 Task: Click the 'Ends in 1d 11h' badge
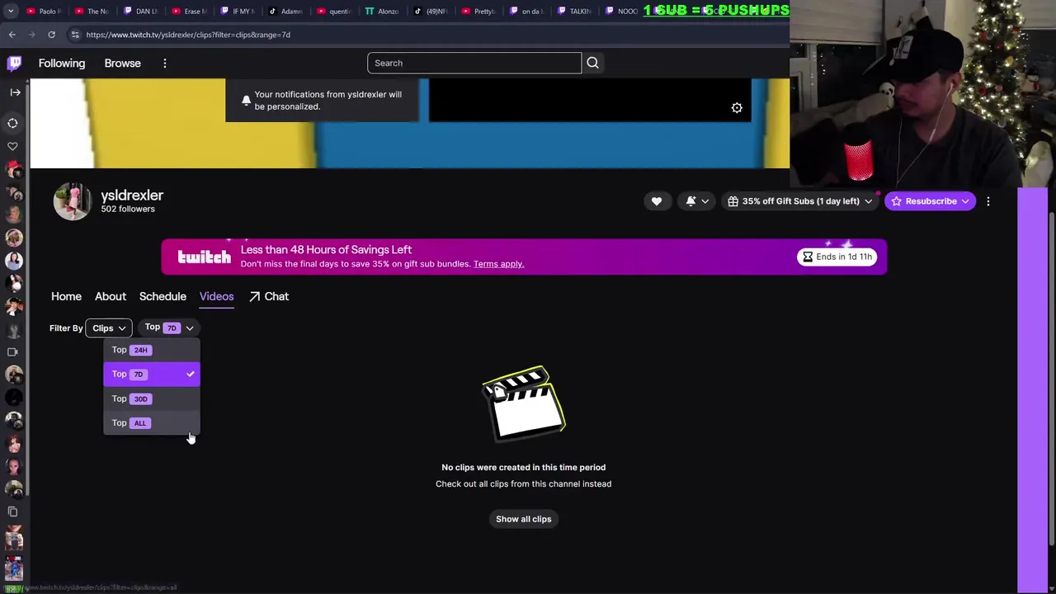click(x=837, y=257)
